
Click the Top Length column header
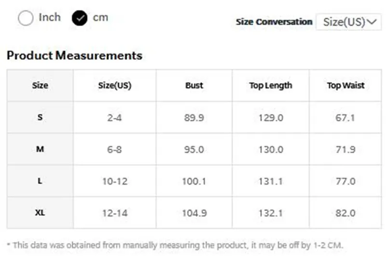point(271,85)
